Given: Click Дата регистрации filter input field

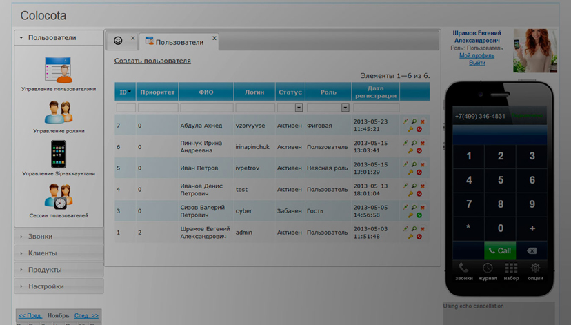Looking at the screenshot, I should click(376, 108).
